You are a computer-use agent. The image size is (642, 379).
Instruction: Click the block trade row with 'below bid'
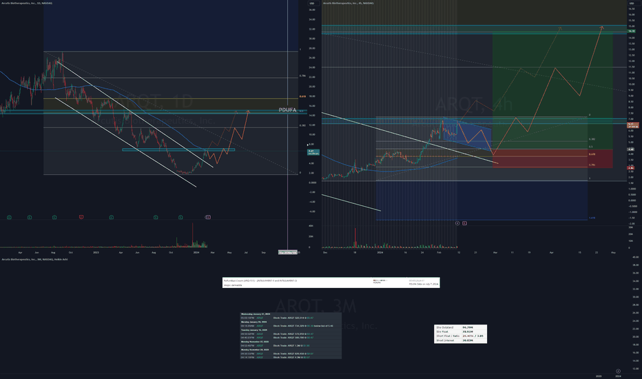click(x=291, y=326)
